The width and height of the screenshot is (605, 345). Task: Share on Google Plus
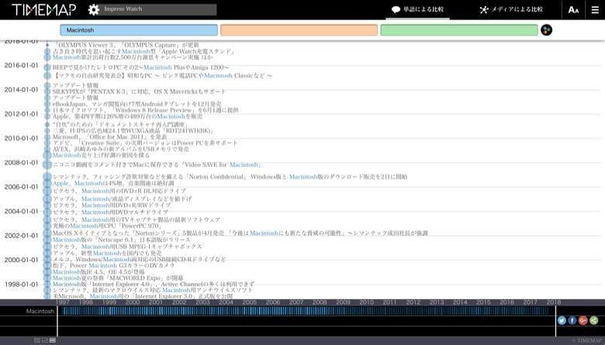(583, 320)
